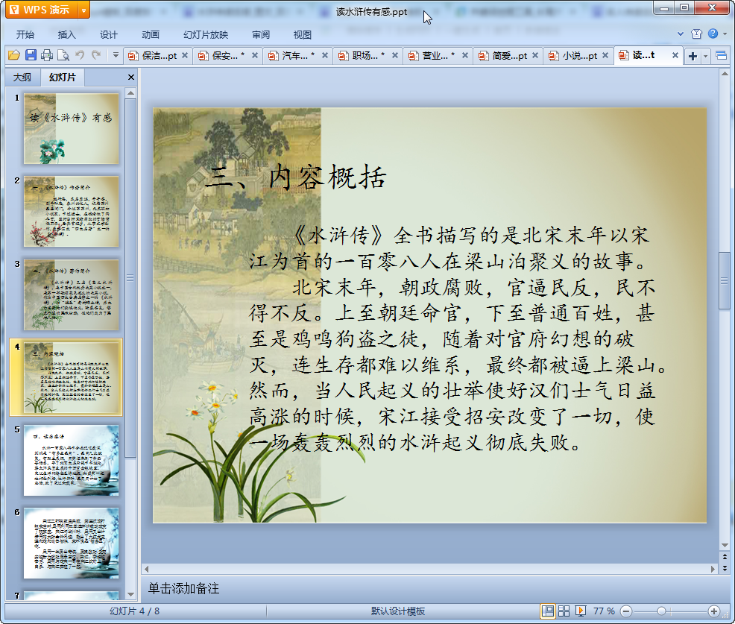Open print preview icon
735x624 pixels.
click(x=63, y=55)
